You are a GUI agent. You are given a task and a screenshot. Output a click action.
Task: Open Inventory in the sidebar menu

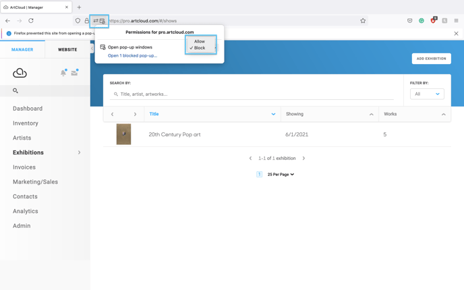26,123
